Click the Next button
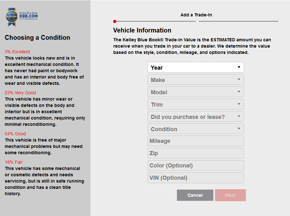290x216 pixels. click(x=230, y=195)
